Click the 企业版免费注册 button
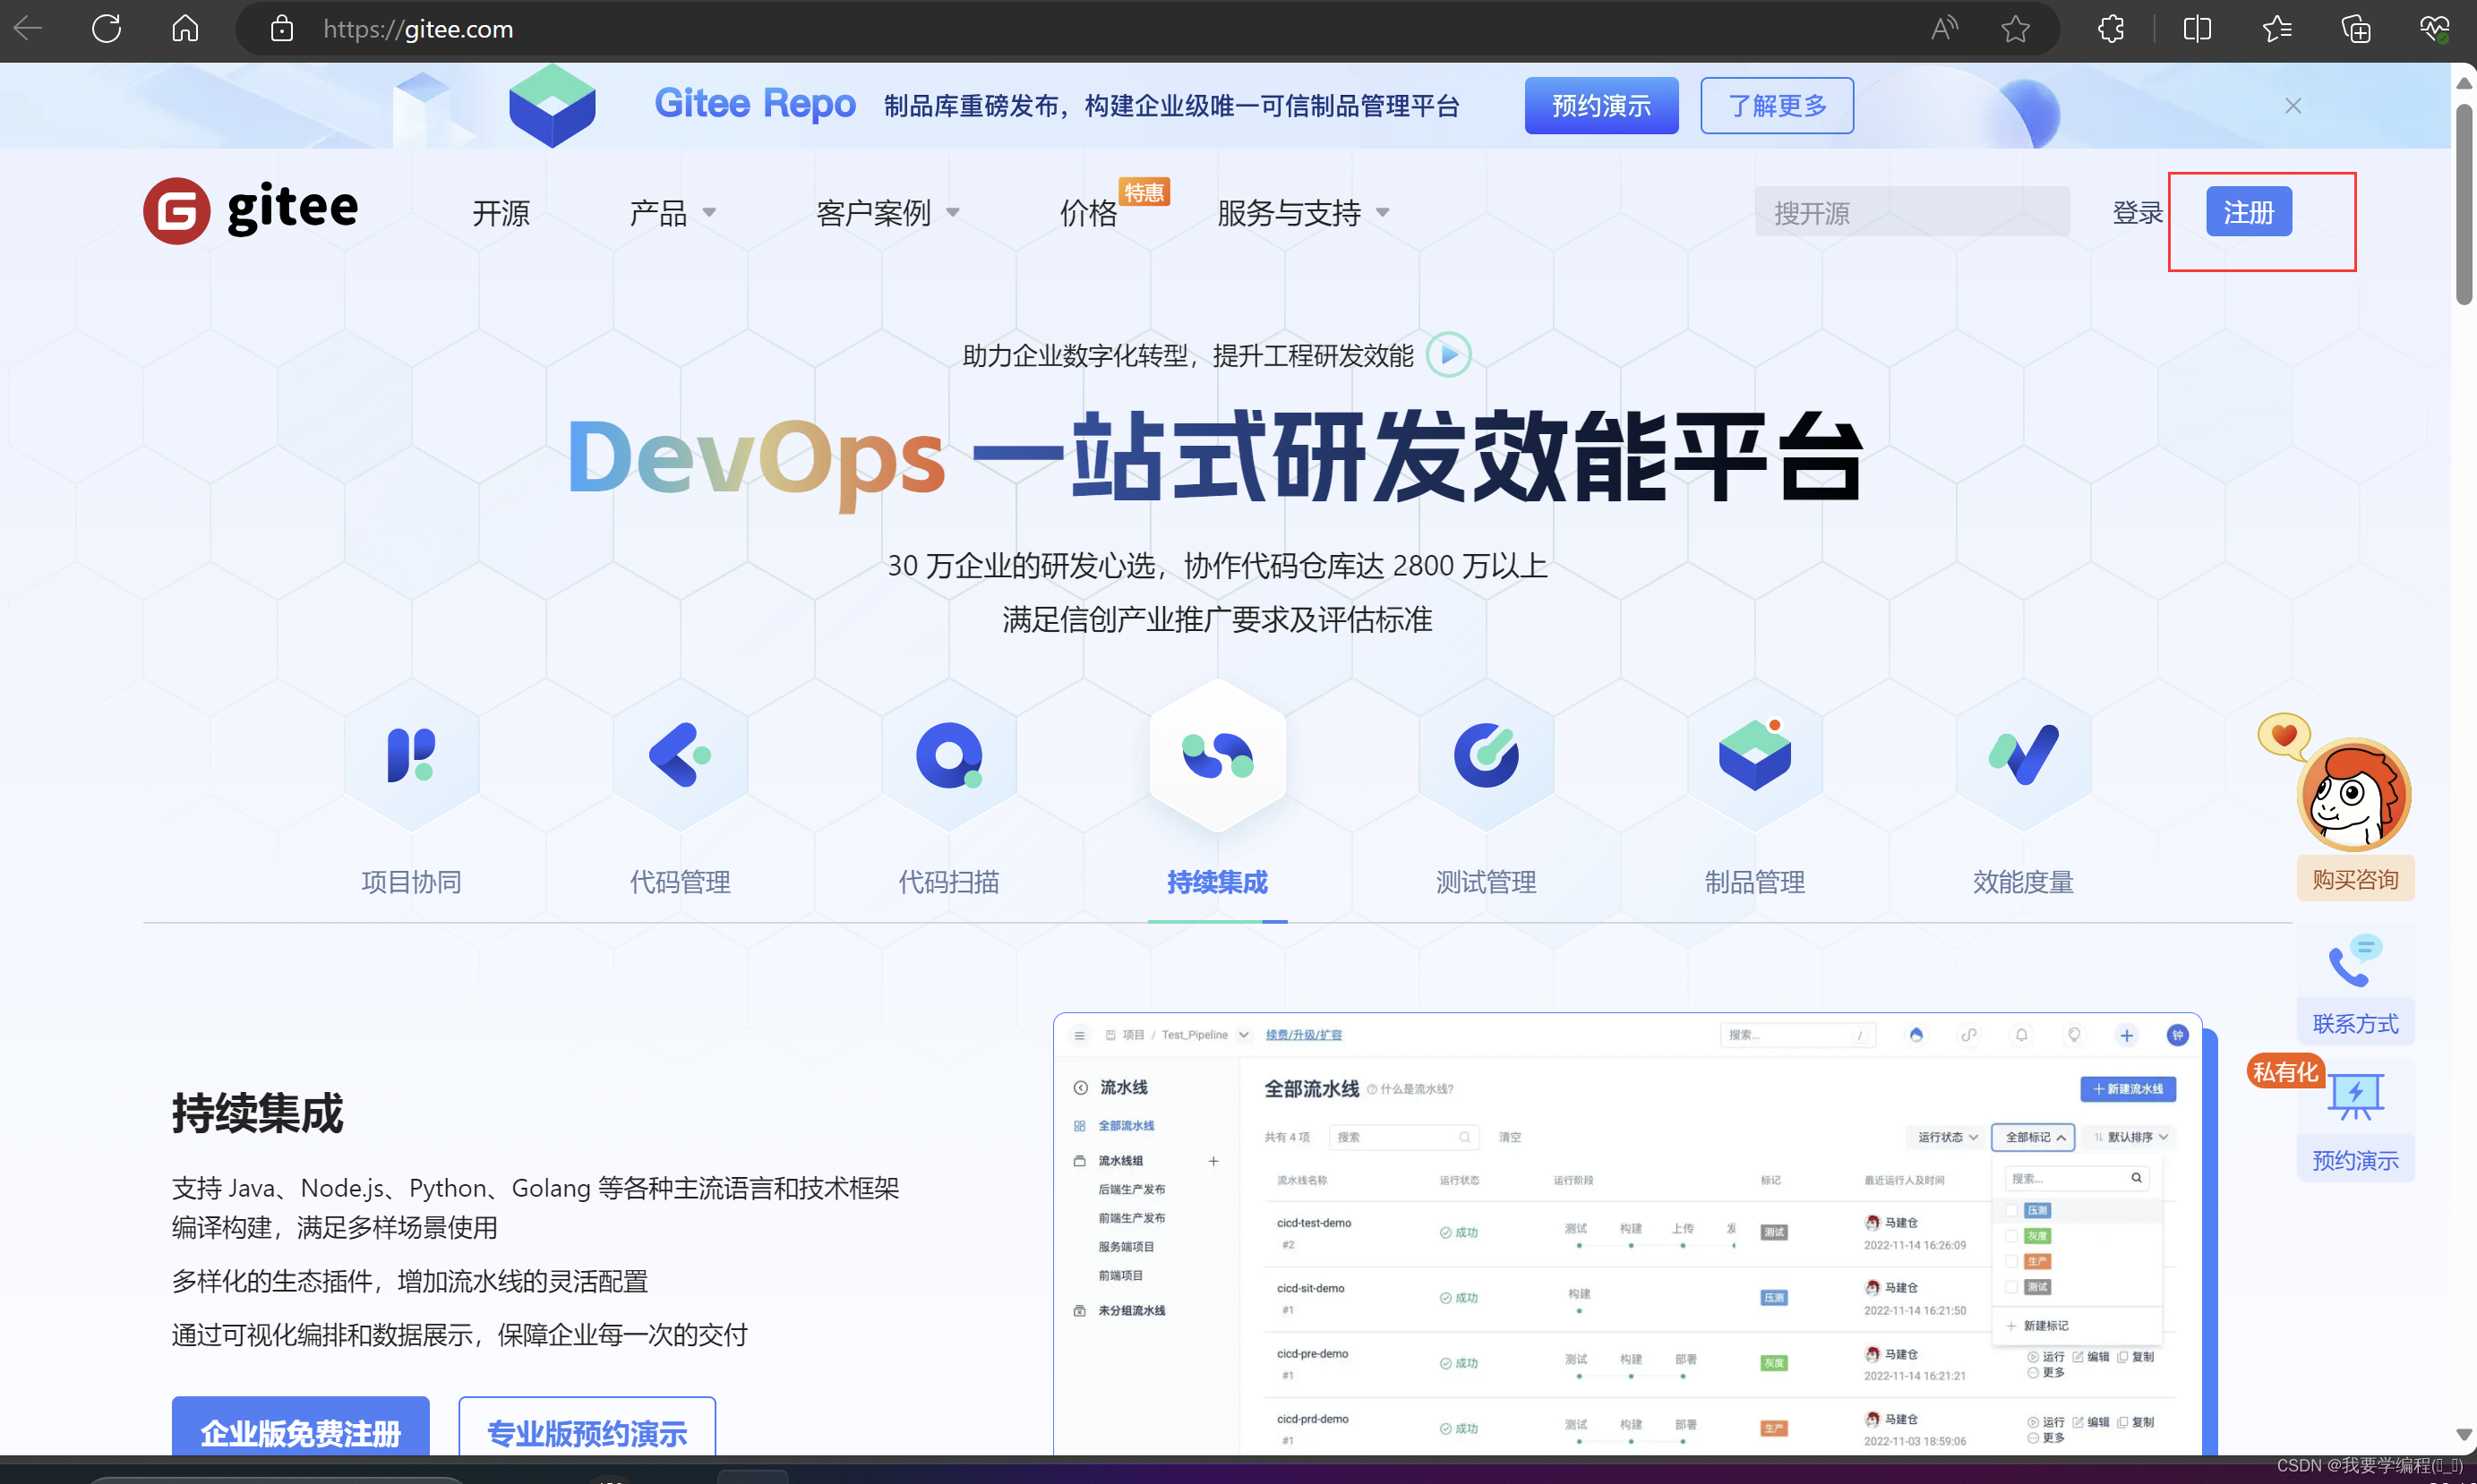 [x=300, y=1431]
